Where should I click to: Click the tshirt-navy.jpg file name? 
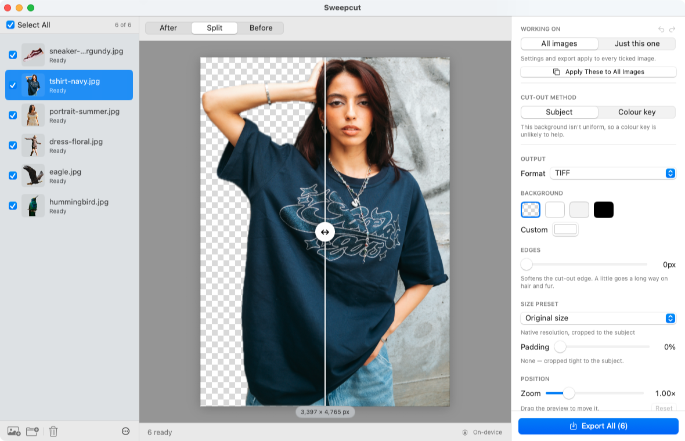(75, 81)
